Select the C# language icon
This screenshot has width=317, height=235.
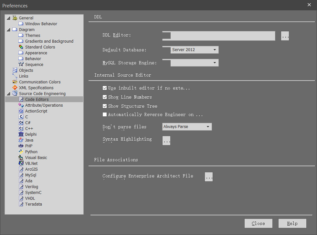coord(21,123)
